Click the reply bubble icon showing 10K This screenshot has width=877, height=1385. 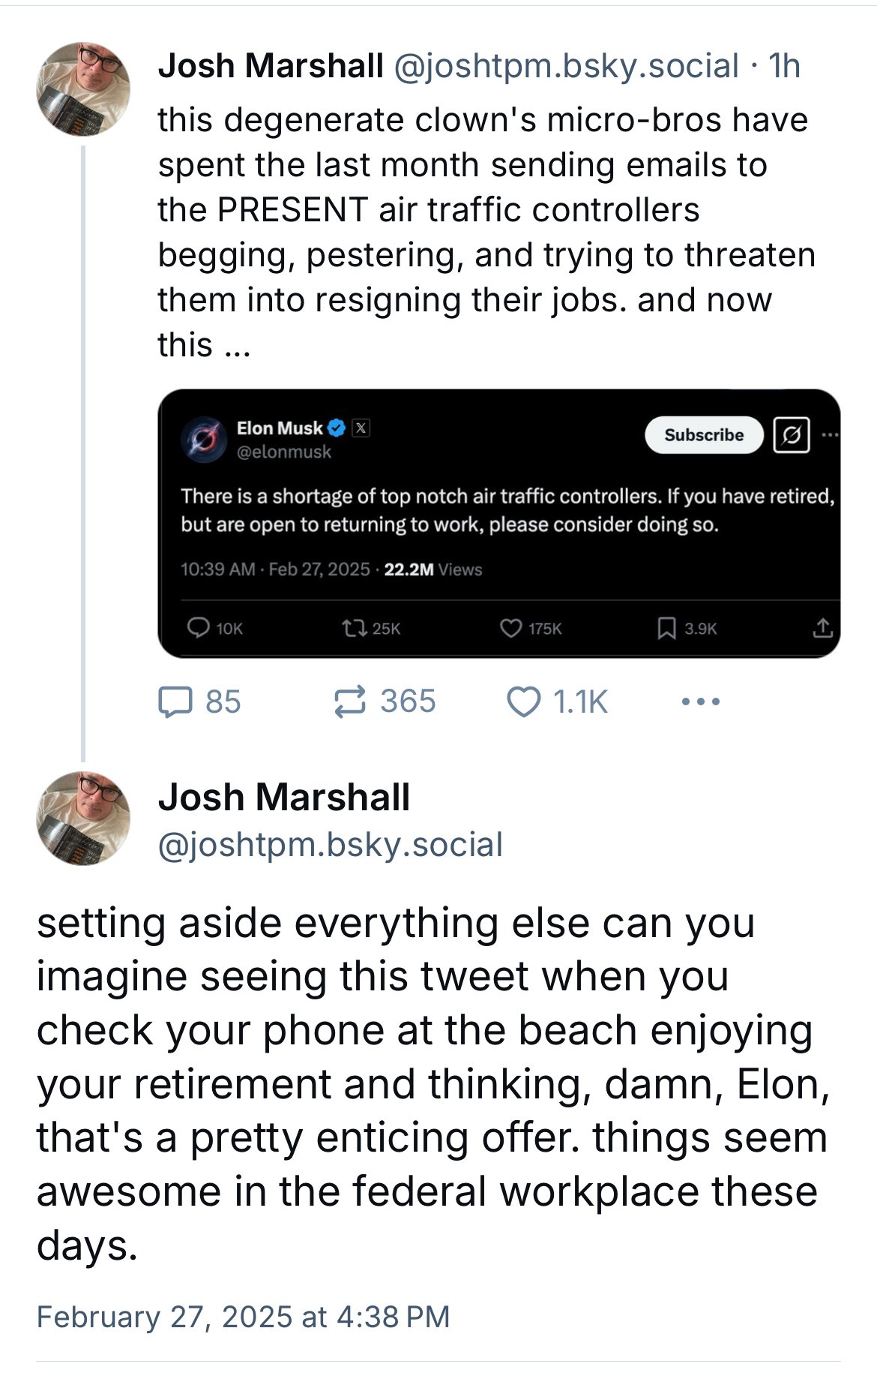pyautogui.click(x=198, y=628)
